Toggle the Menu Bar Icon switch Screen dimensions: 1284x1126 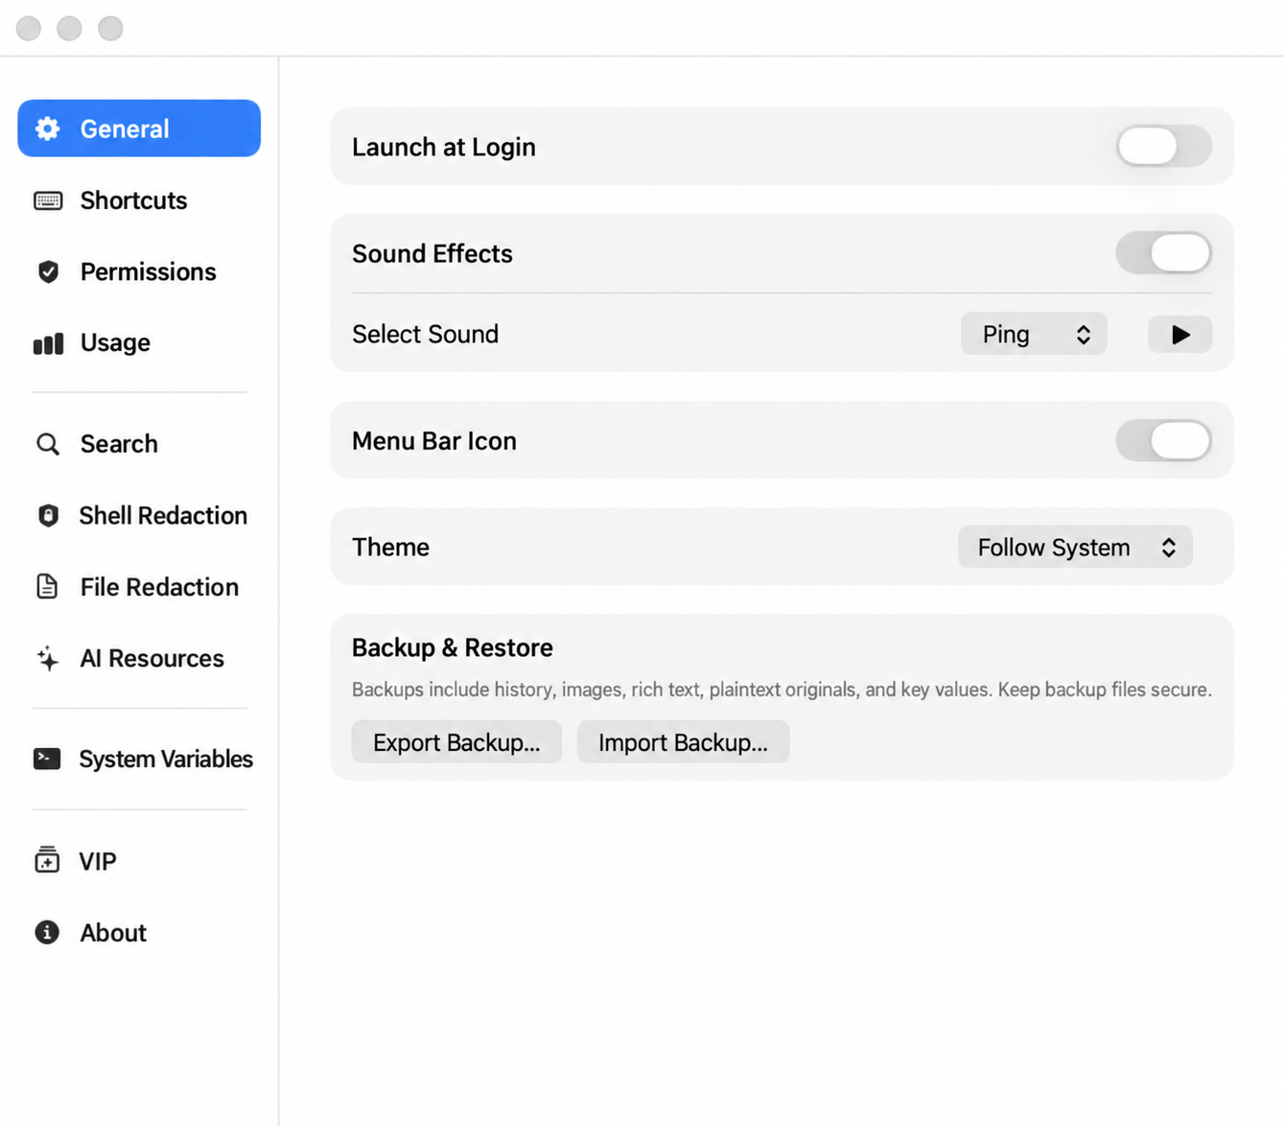[1163, 440]
